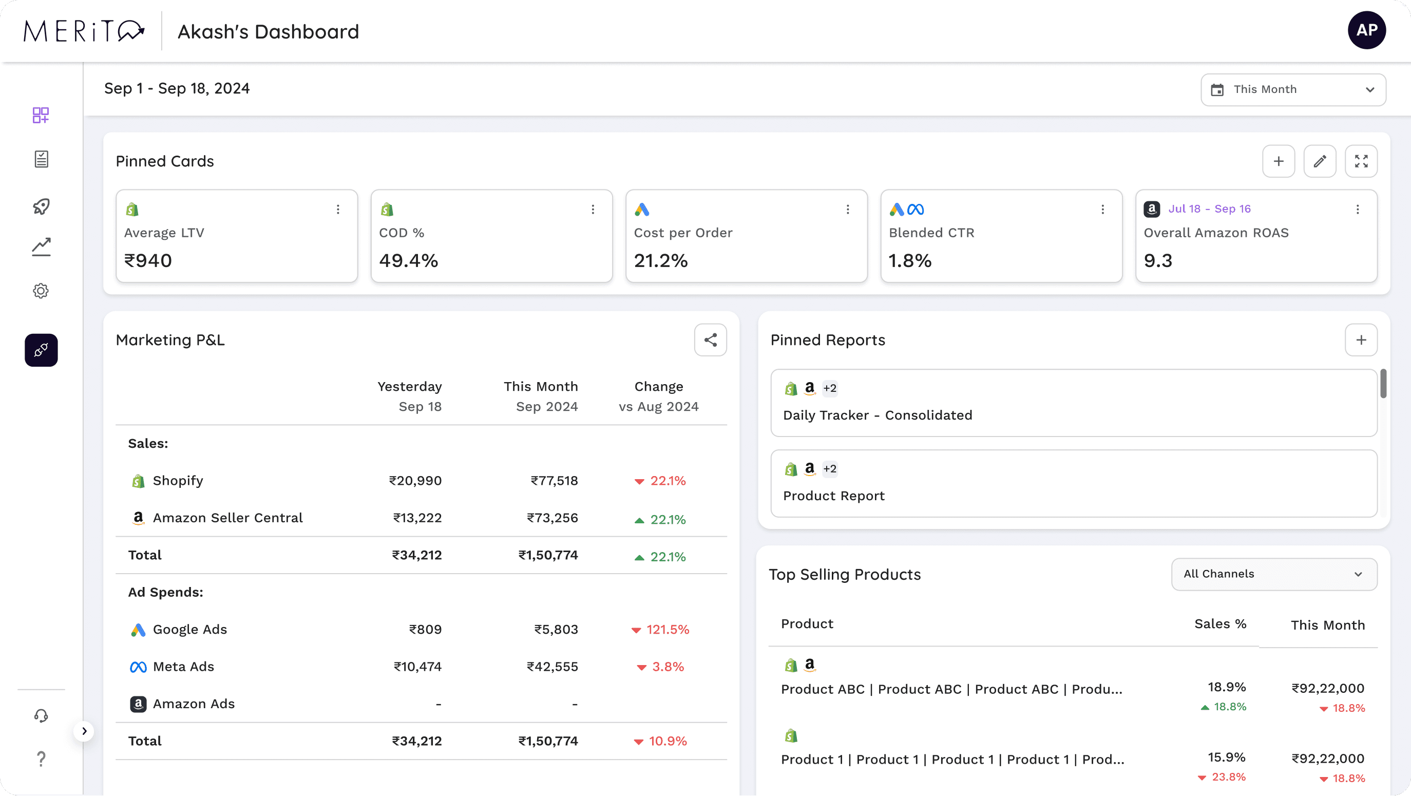Screen dimensions: 1411x796
Task: Open Average LTV card options menu
Action: coord(338,210)
